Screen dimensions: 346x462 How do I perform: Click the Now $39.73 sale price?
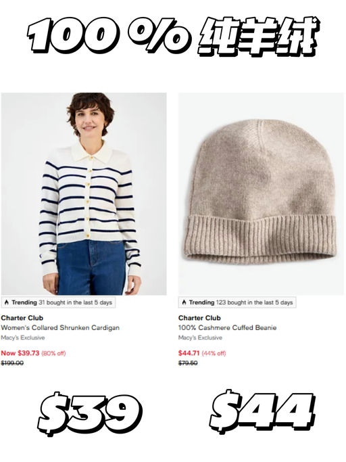pyautogui.click(x=20, y=353)
